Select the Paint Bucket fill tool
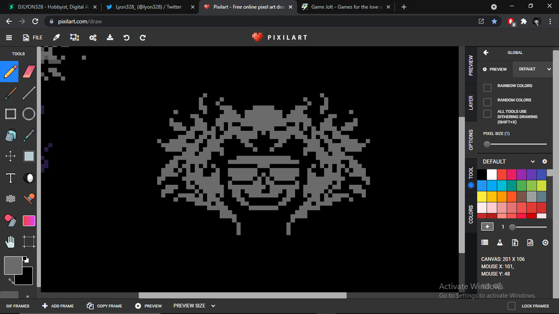Image resolution: width=559 pixels, height=314 pixels. 11,135
